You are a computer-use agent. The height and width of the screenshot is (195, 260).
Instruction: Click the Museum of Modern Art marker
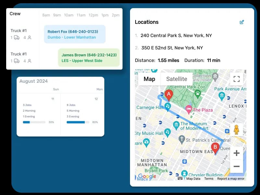point(176,125)
